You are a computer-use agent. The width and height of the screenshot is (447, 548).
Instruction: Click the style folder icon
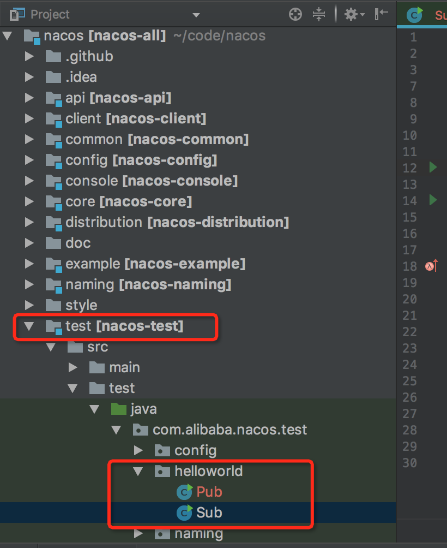pos(53,305)
